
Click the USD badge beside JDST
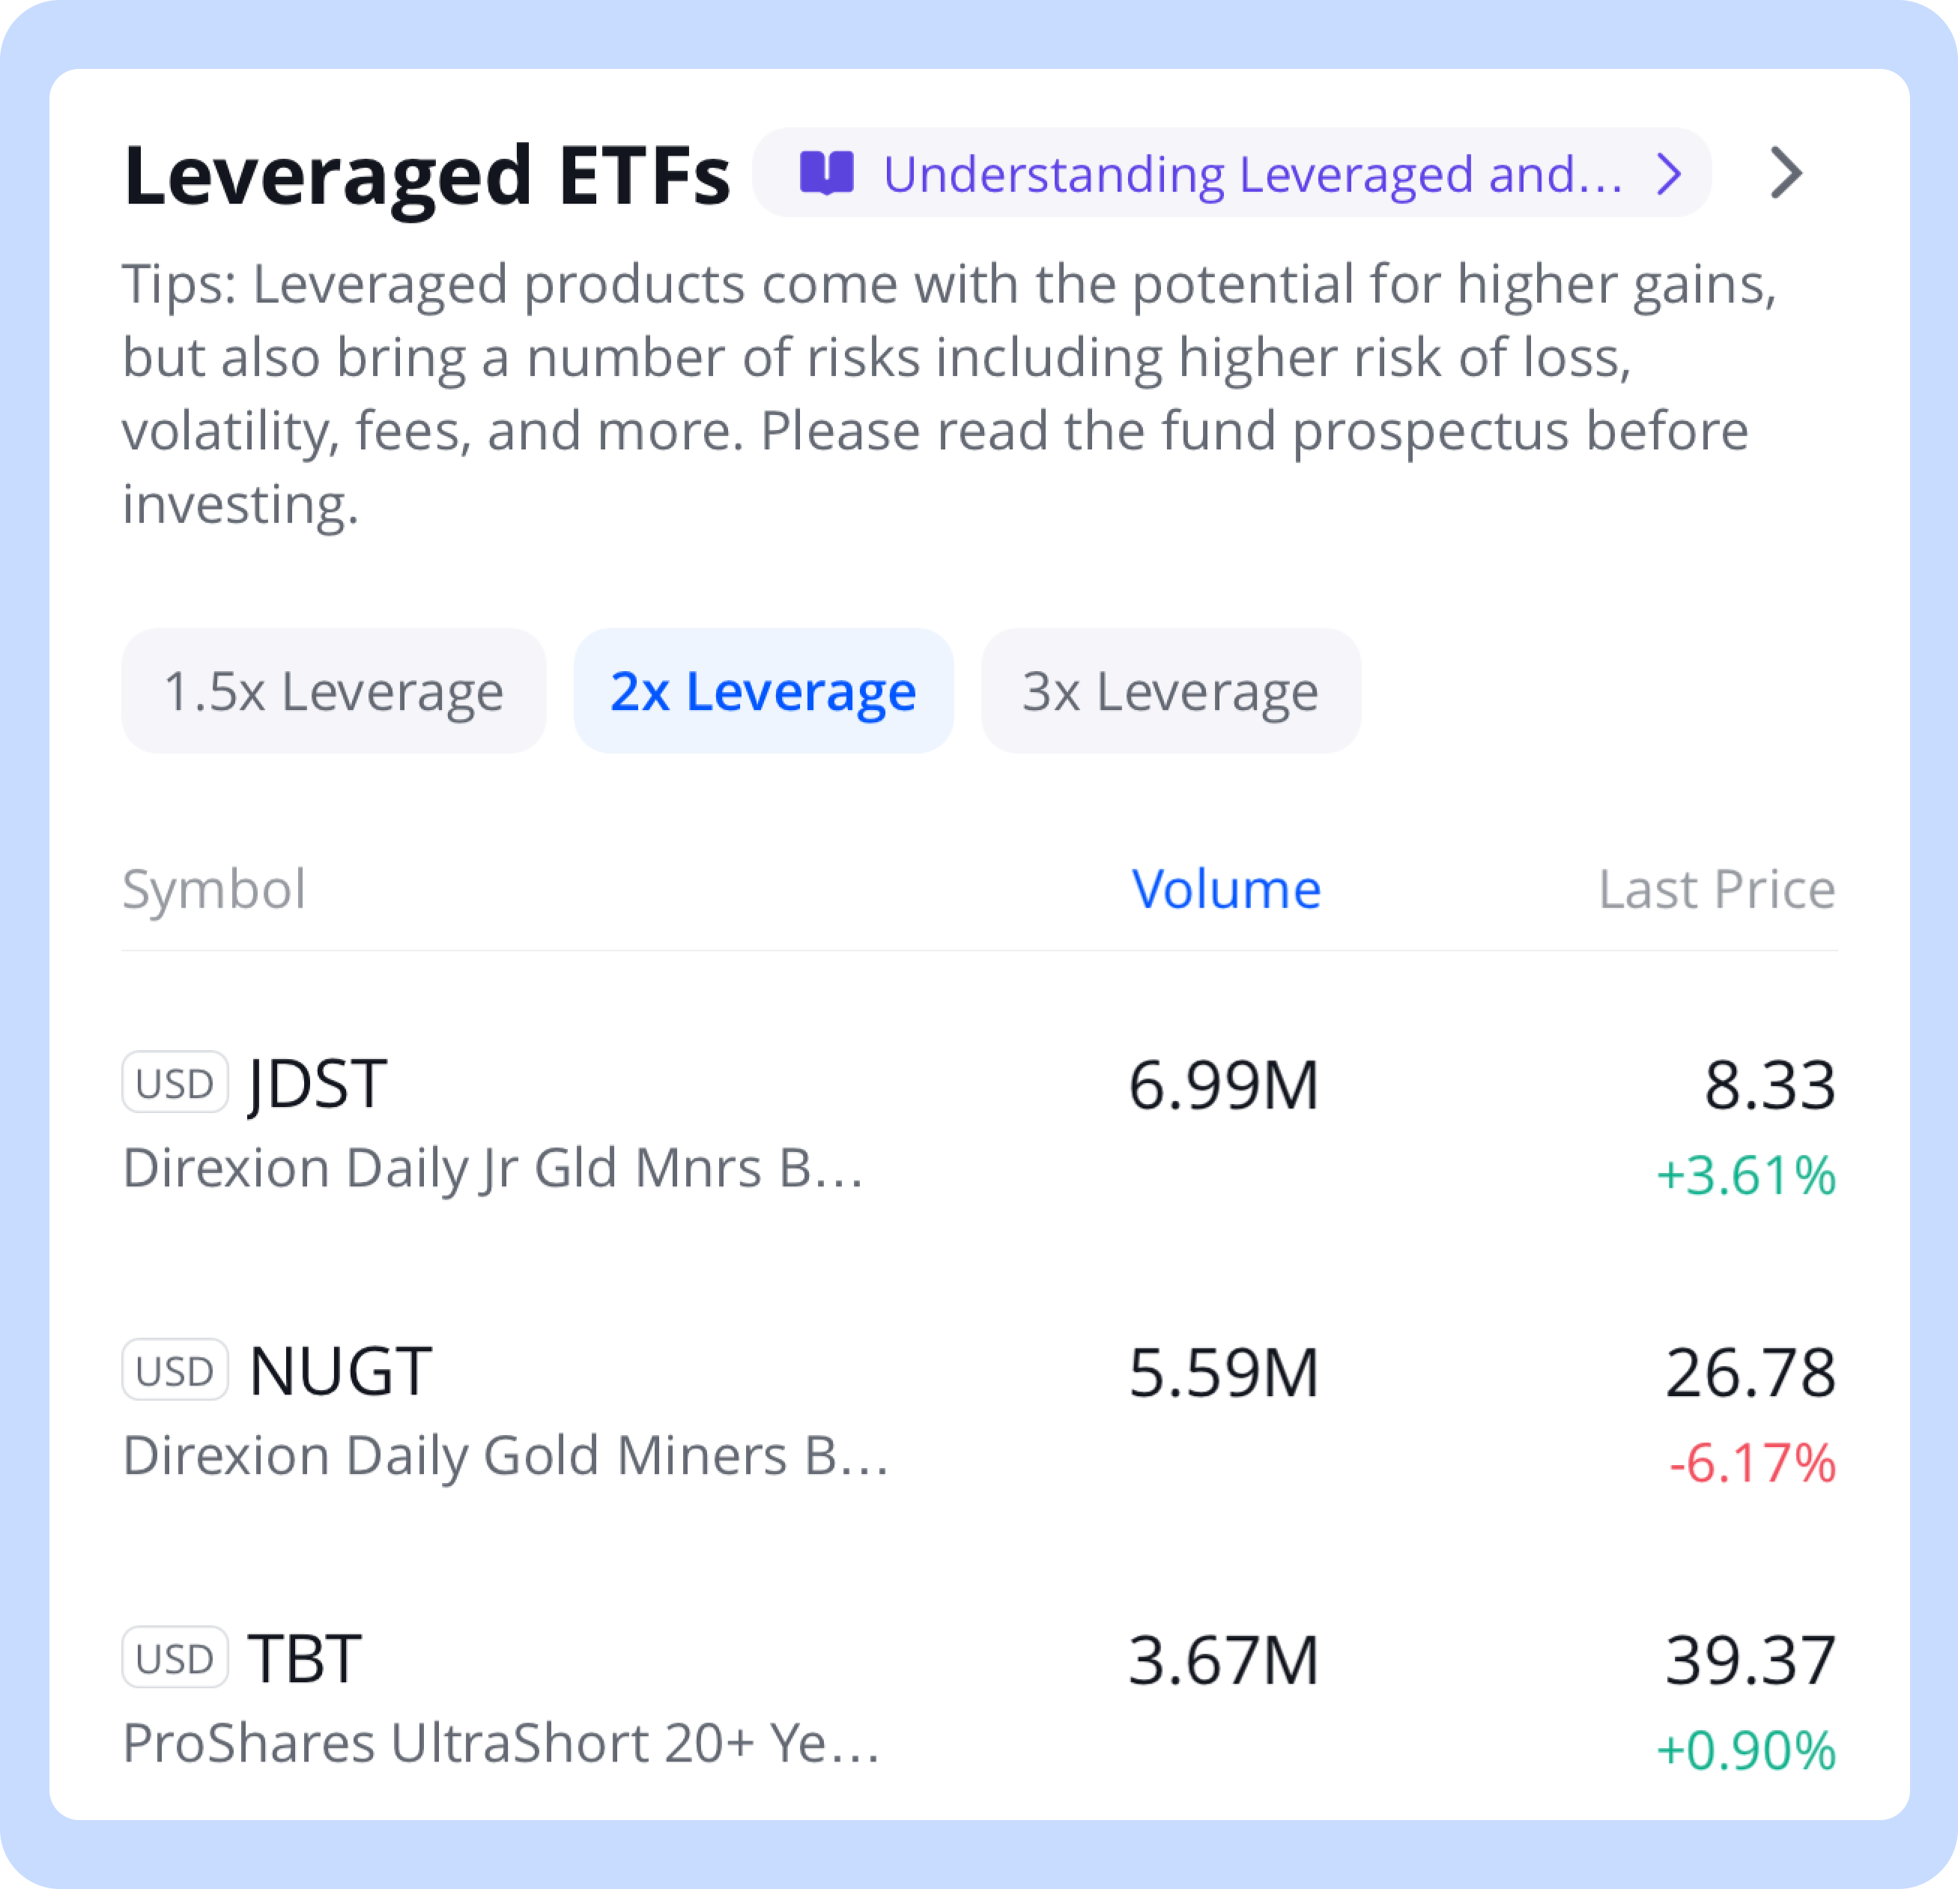point(175,1082)
